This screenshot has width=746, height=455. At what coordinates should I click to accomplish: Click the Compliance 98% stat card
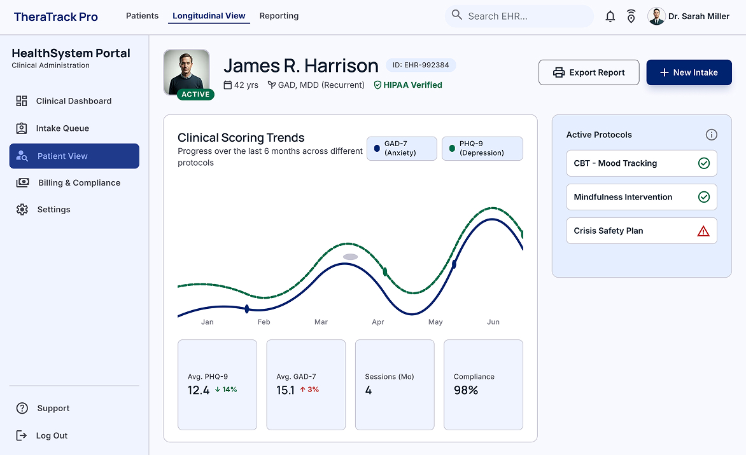point(483,384)
